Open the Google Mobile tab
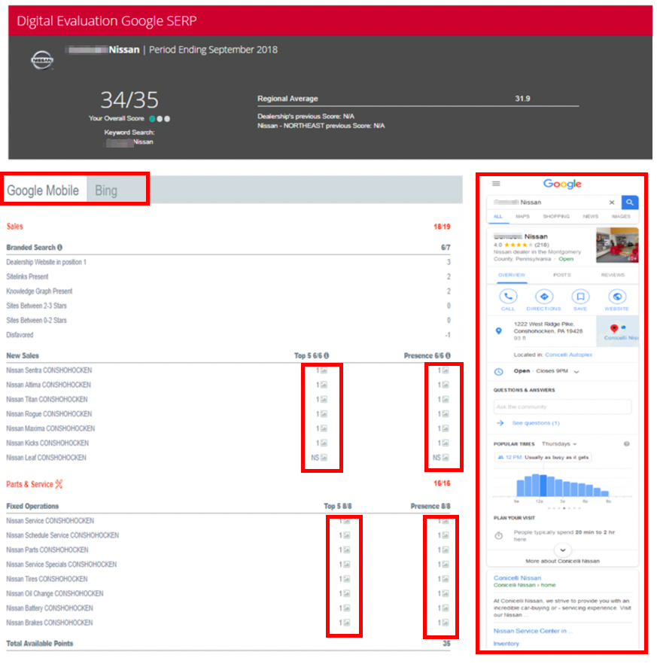657x664 pixels. [43, 190]
